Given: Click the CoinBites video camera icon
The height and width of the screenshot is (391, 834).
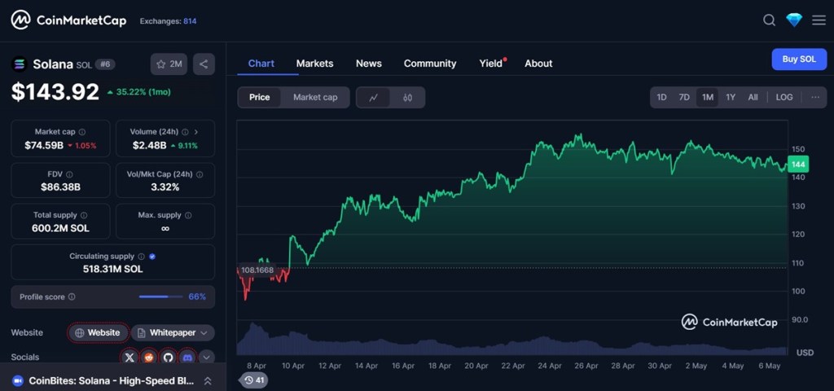Looking at the screenshot, I should point(18,381).
